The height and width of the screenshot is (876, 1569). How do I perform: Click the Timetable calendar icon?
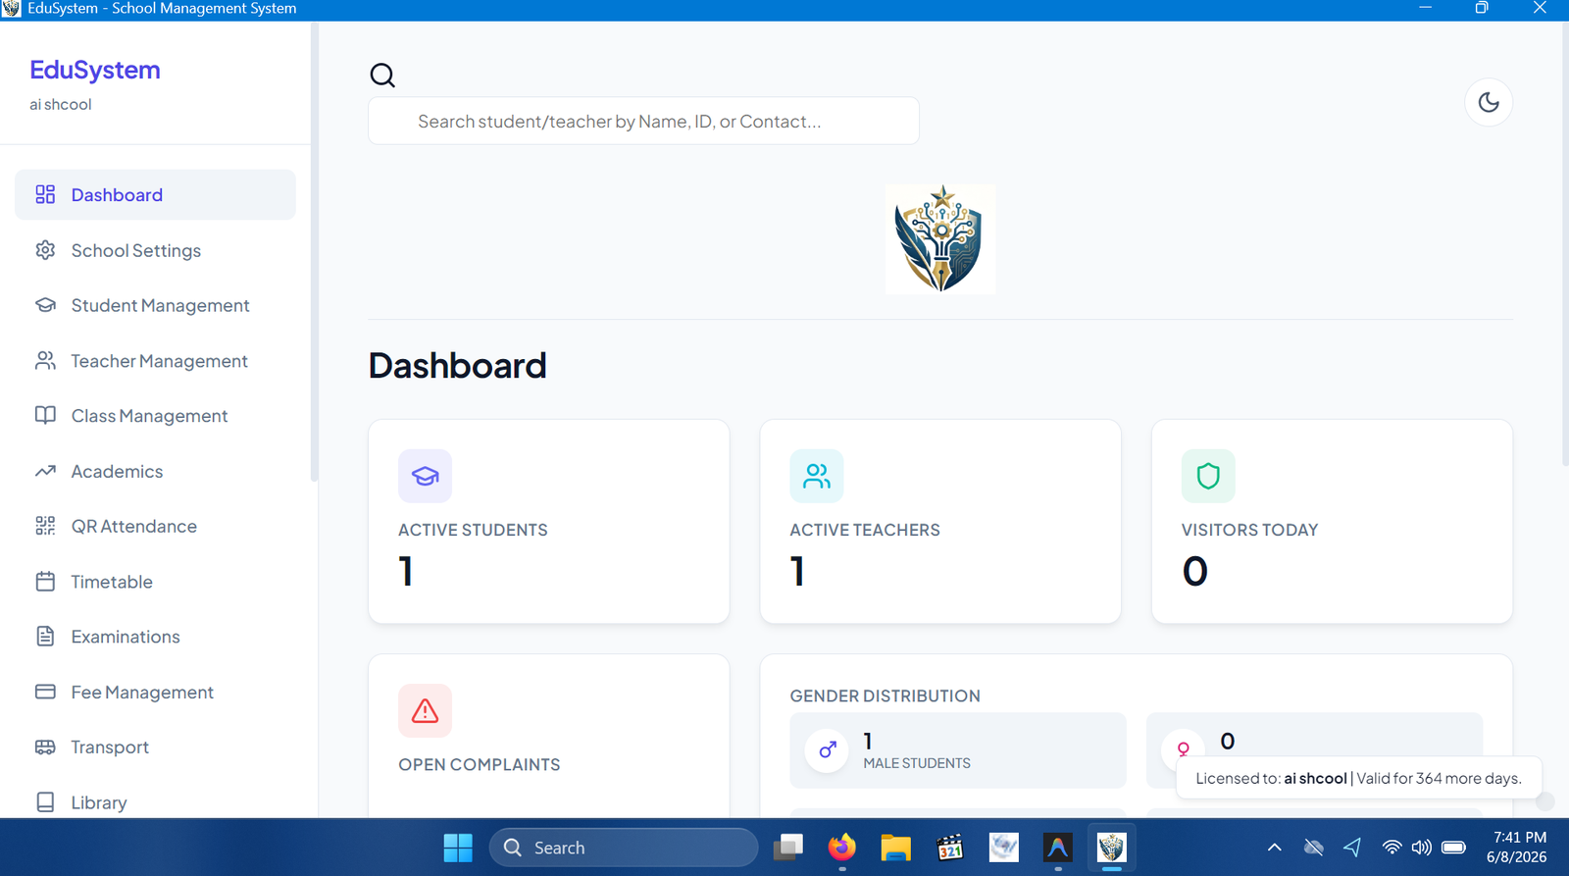pos(45,582)
